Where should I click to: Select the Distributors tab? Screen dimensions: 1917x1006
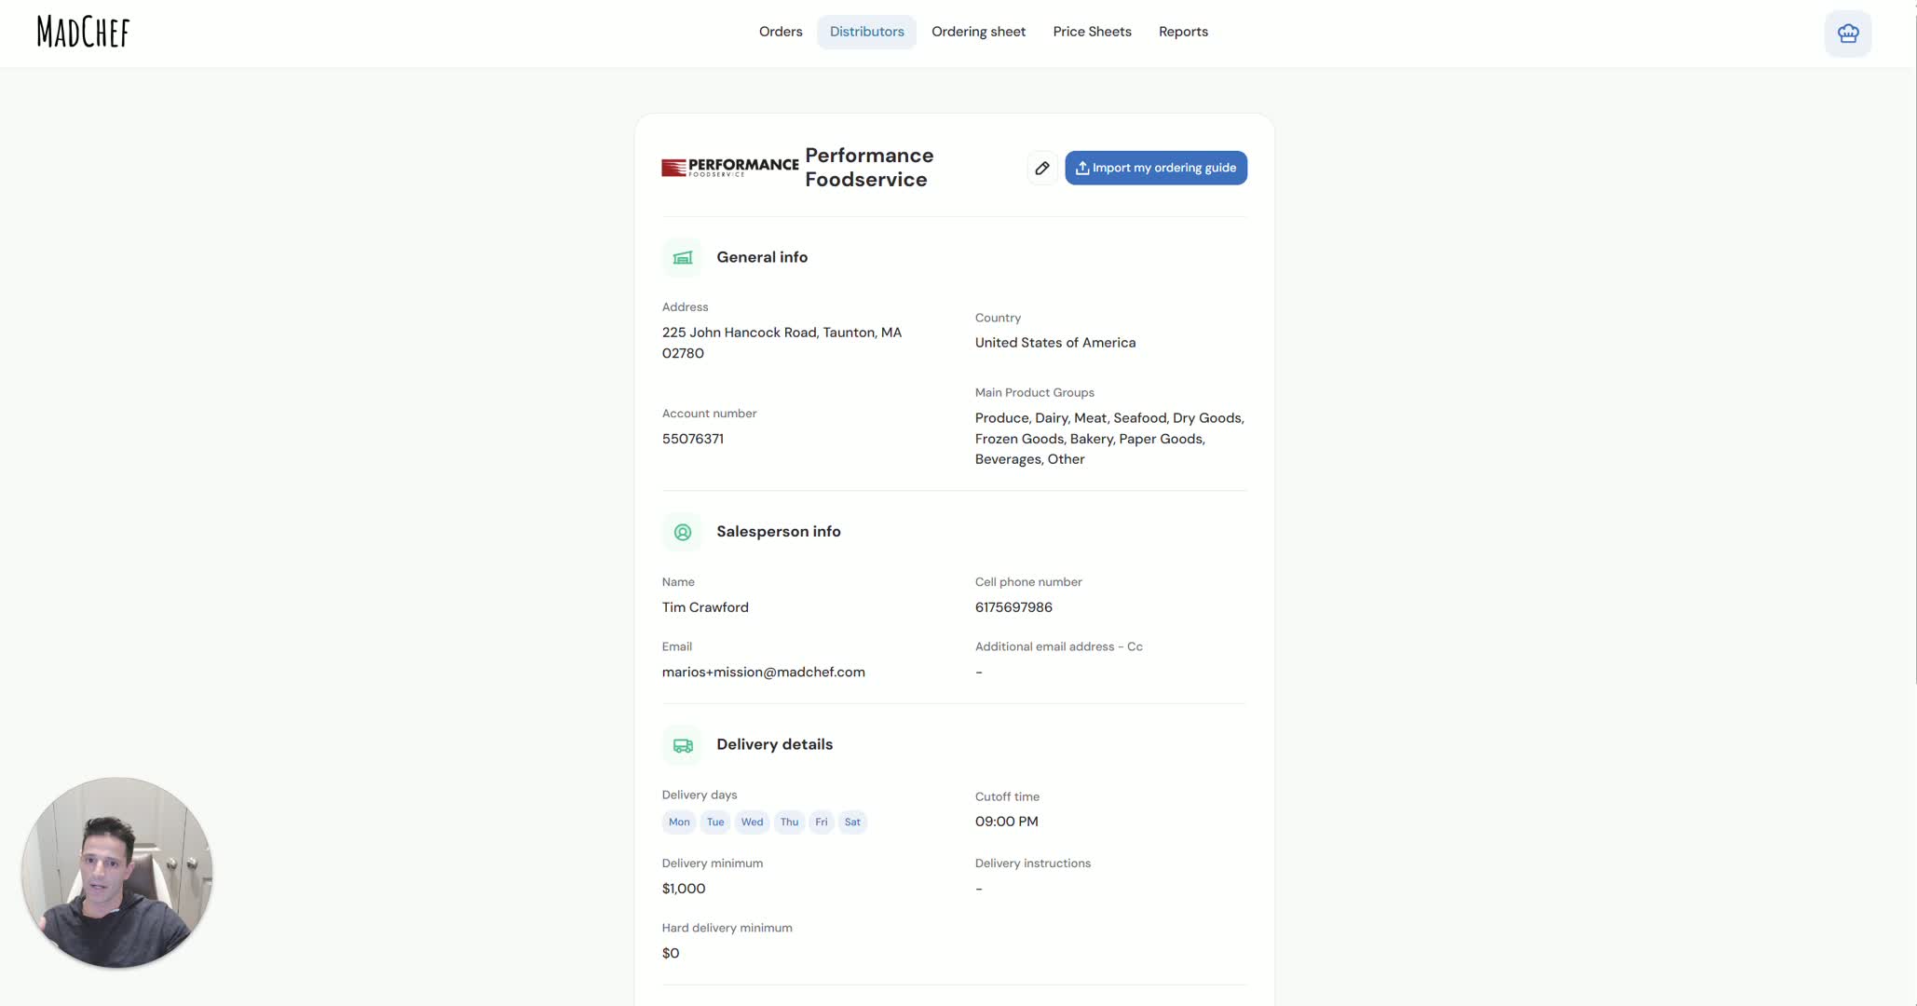click(867, 32)
